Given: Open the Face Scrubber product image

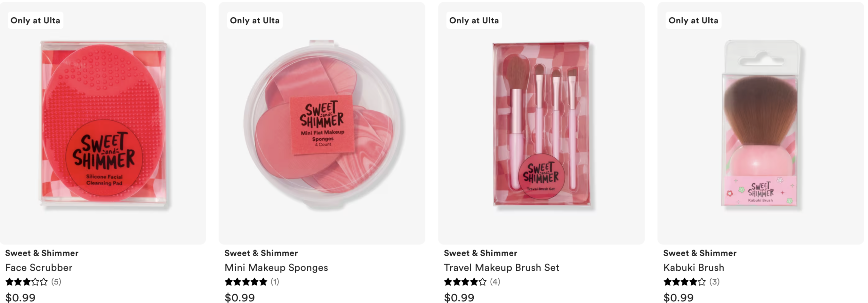Looking at the screenshot, I should point(104,124).
